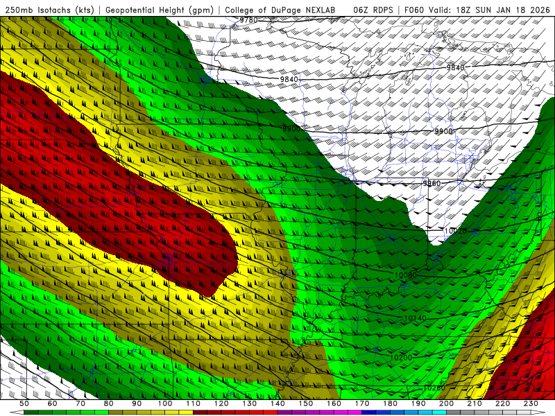Click the dark maroon swatch beginning at 110
Viewport: 555px width, 416px height.
(200, 413)
